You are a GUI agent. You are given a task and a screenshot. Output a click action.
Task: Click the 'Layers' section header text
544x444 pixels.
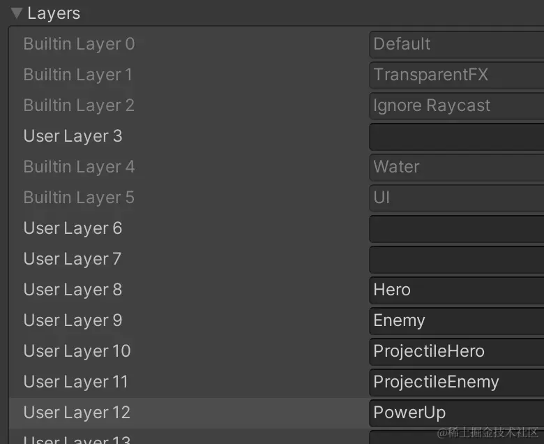tap(54, 13)
